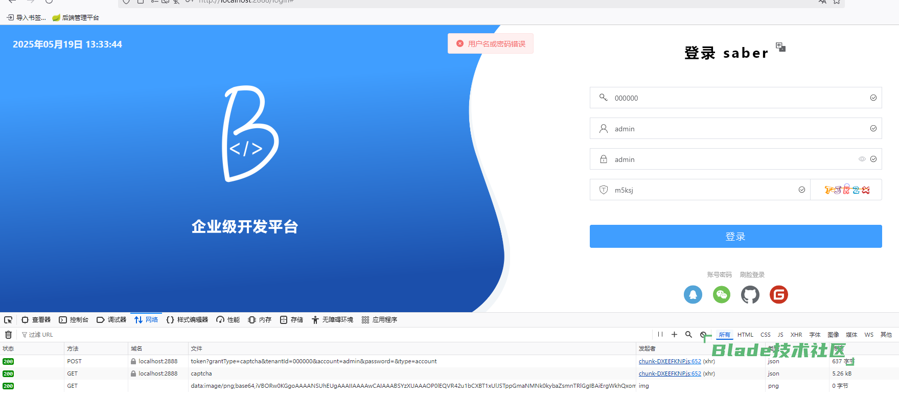Pause network recording
Image resolution: width=899 pixels, height=397 pixels.
click(x=660, y=335)
